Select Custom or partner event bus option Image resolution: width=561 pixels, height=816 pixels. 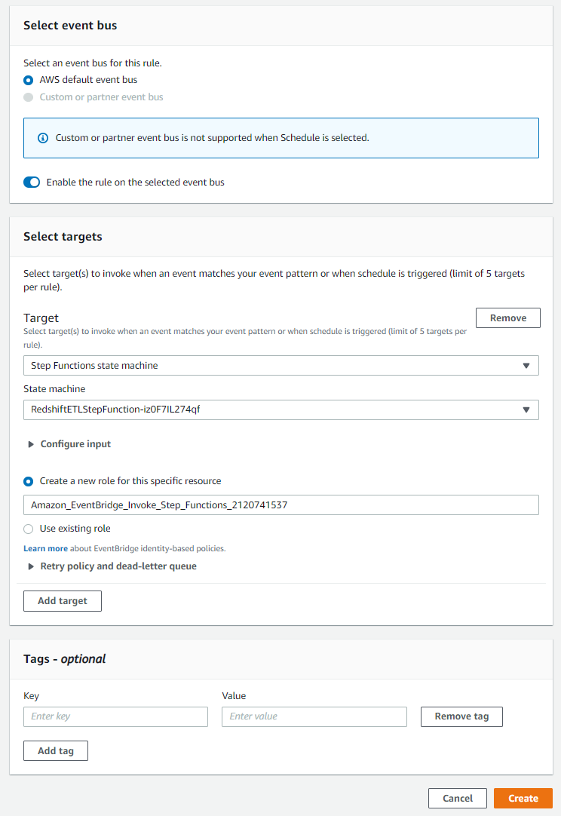[x=29, y=97]
